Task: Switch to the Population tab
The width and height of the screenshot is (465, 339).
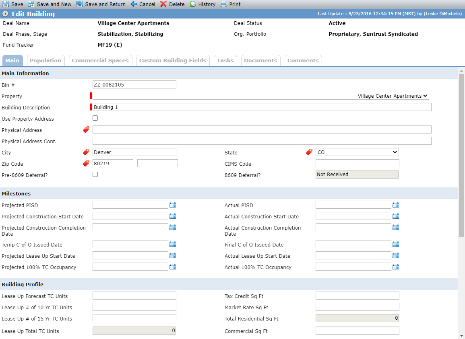Action: tap(45, 60)
